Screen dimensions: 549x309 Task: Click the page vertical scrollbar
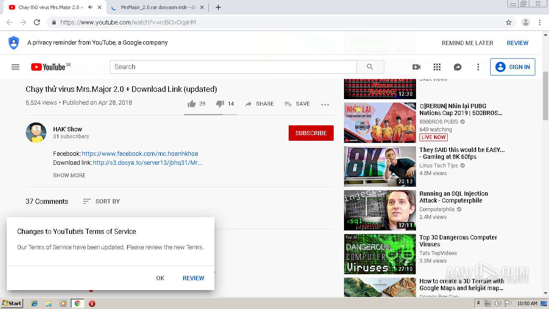coord(545,163)
